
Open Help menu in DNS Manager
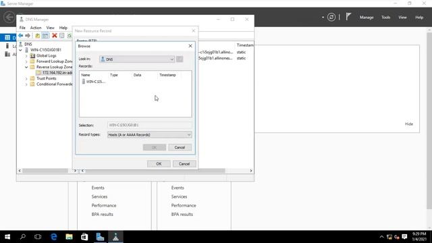pyautogui.click(x=63, y=28)
